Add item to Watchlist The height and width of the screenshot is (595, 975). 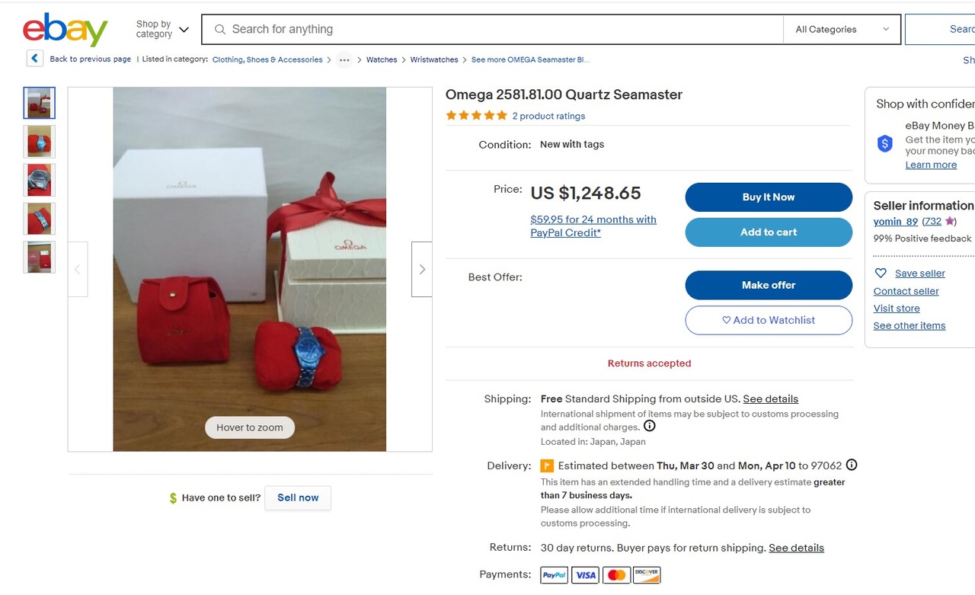(768, 320)
